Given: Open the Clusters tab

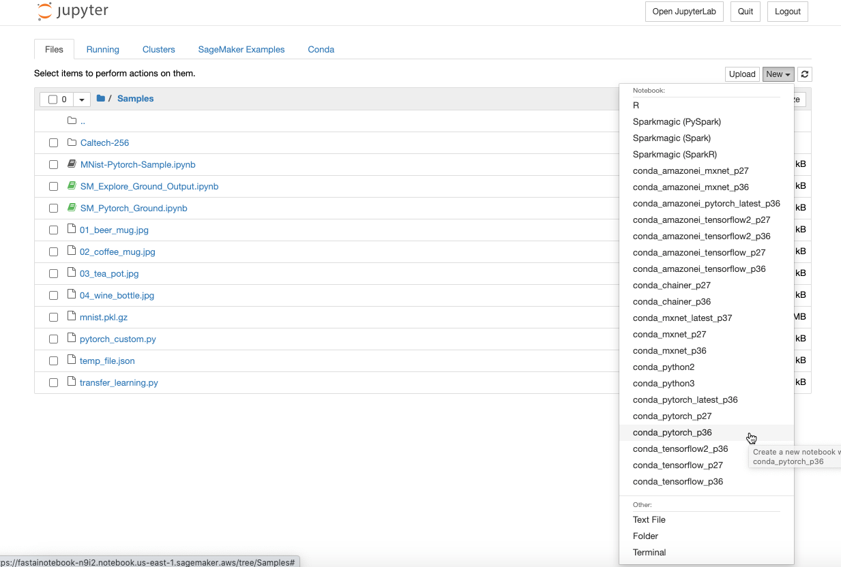Looking at the screenshot, I should pos(159,50).
